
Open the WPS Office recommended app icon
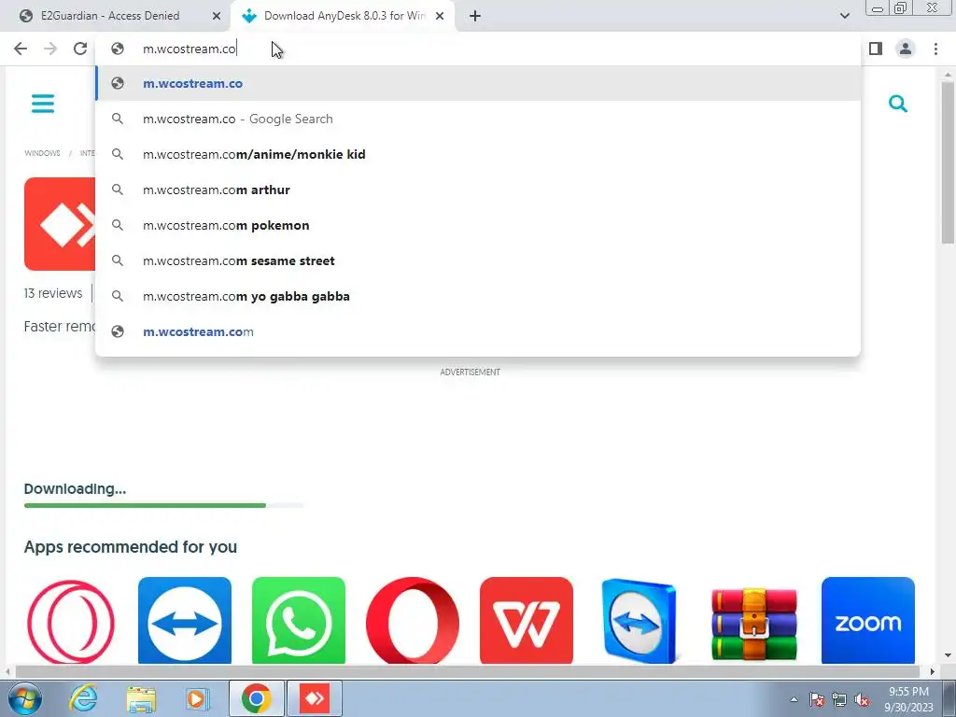click(527, 621)
